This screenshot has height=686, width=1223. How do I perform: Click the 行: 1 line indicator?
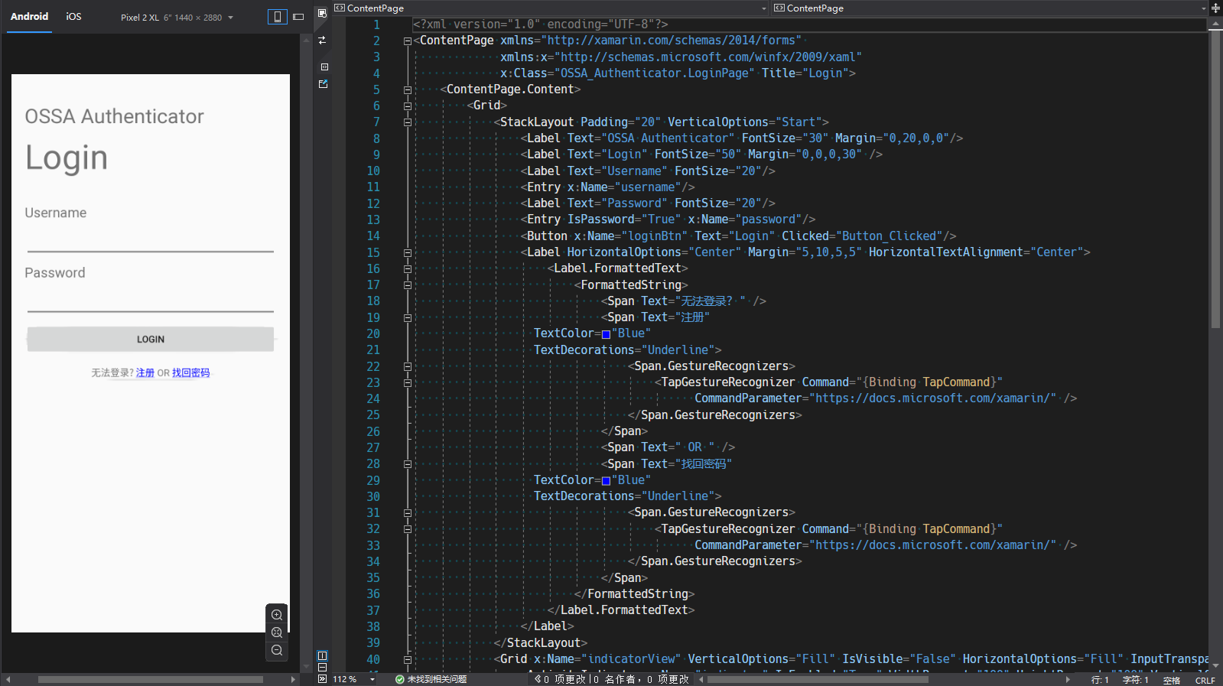[1099, 680]
